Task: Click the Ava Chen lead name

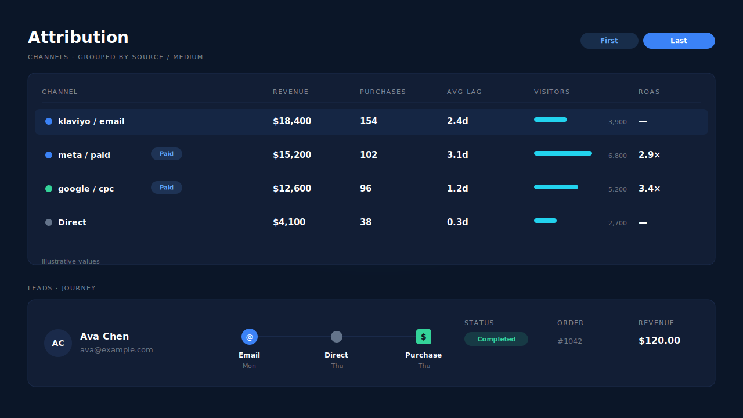Action: point(104,337)
